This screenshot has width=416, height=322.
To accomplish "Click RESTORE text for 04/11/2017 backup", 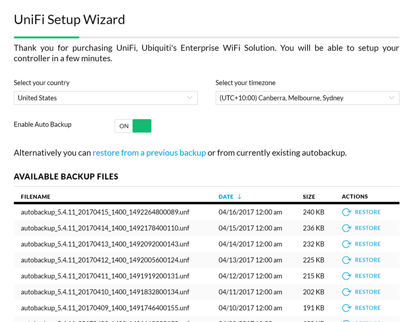I will [x=368, y=292].
